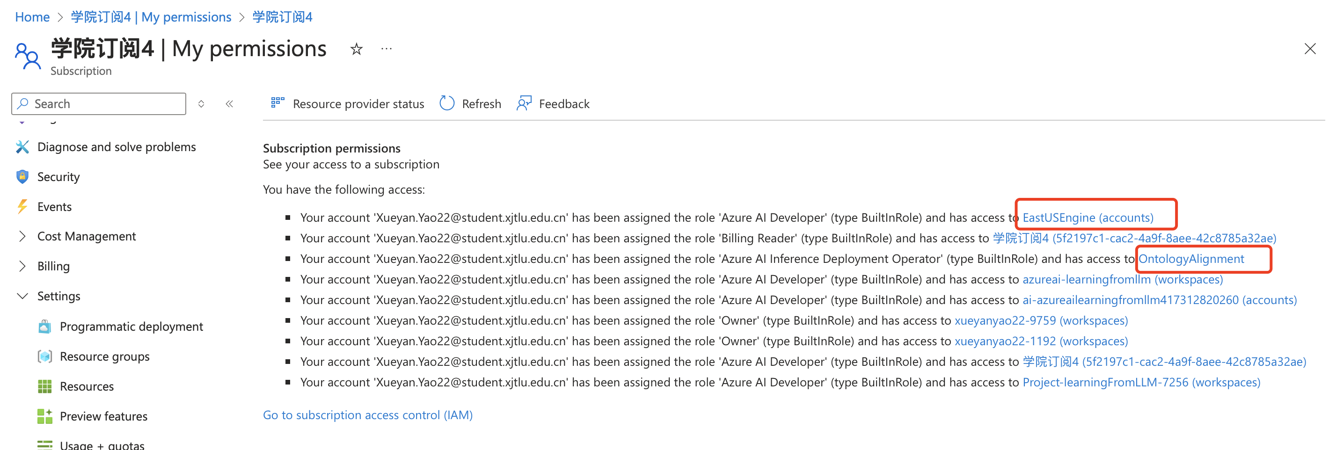
Task: Close the My permissions blade
Action: (x=1310, y=49)
